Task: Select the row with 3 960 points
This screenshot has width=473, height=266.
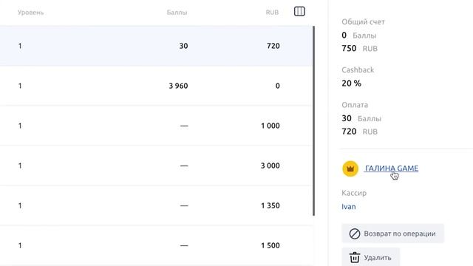Action: (x=156, y=86)
